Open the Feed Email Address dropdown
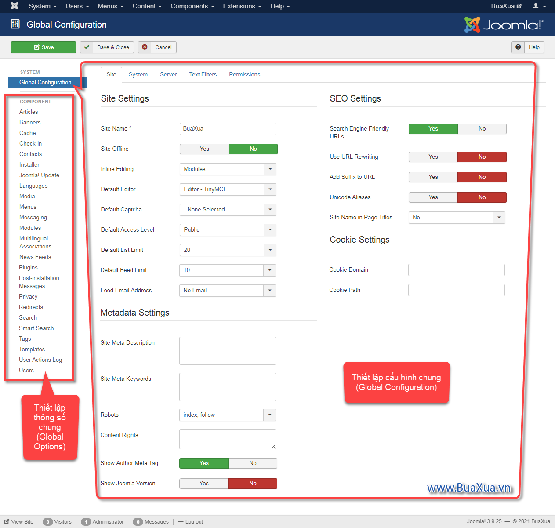The image size is (555, 528). click(x=228, y=291)
